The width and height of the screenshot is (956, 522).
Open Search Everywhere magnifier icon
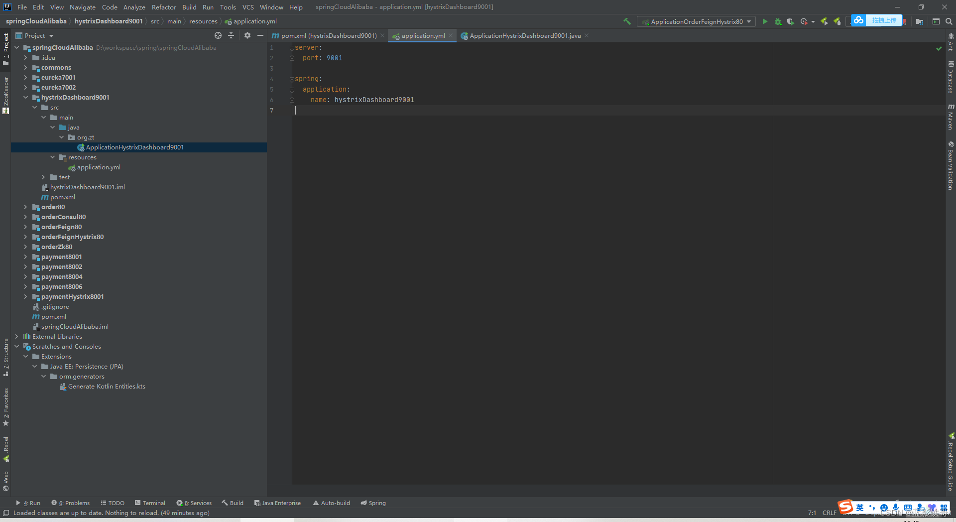click(x=949, y=21)
